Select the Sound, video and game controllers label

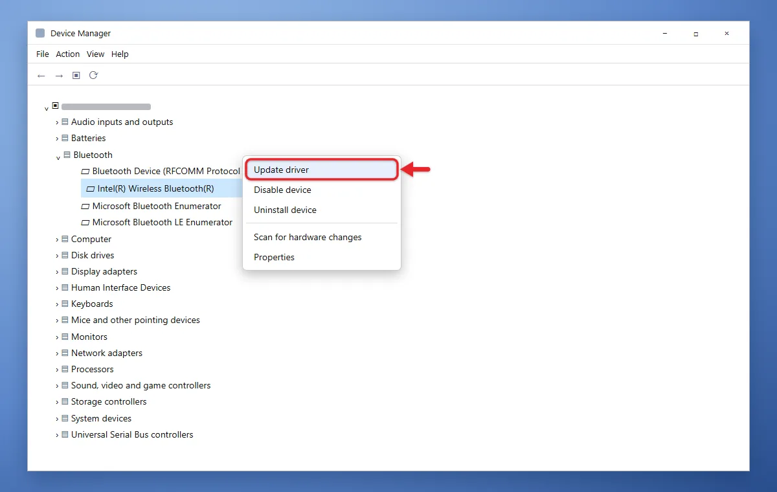[x=141, y=385]
